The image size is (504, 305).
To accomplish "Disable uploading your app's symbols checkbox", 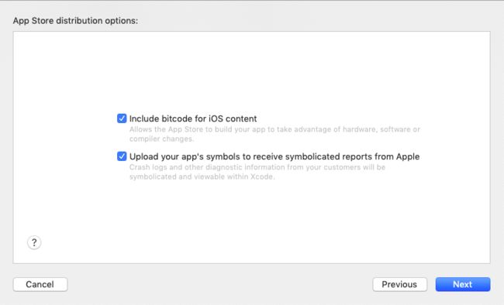I will coord(122,156).
